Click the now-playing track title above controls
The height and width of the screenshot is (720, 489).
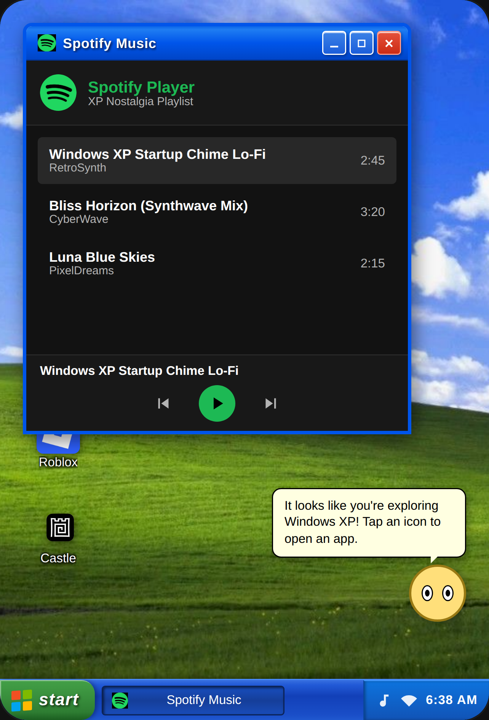point(139,371)
